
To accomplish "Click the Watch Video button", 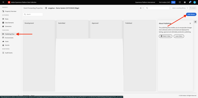I will coord(166,36).
